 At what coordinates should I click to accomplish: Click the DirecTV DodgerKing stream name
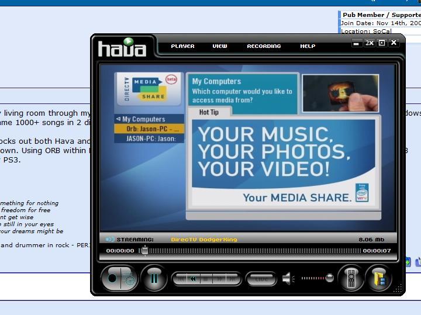coord(204,240)
